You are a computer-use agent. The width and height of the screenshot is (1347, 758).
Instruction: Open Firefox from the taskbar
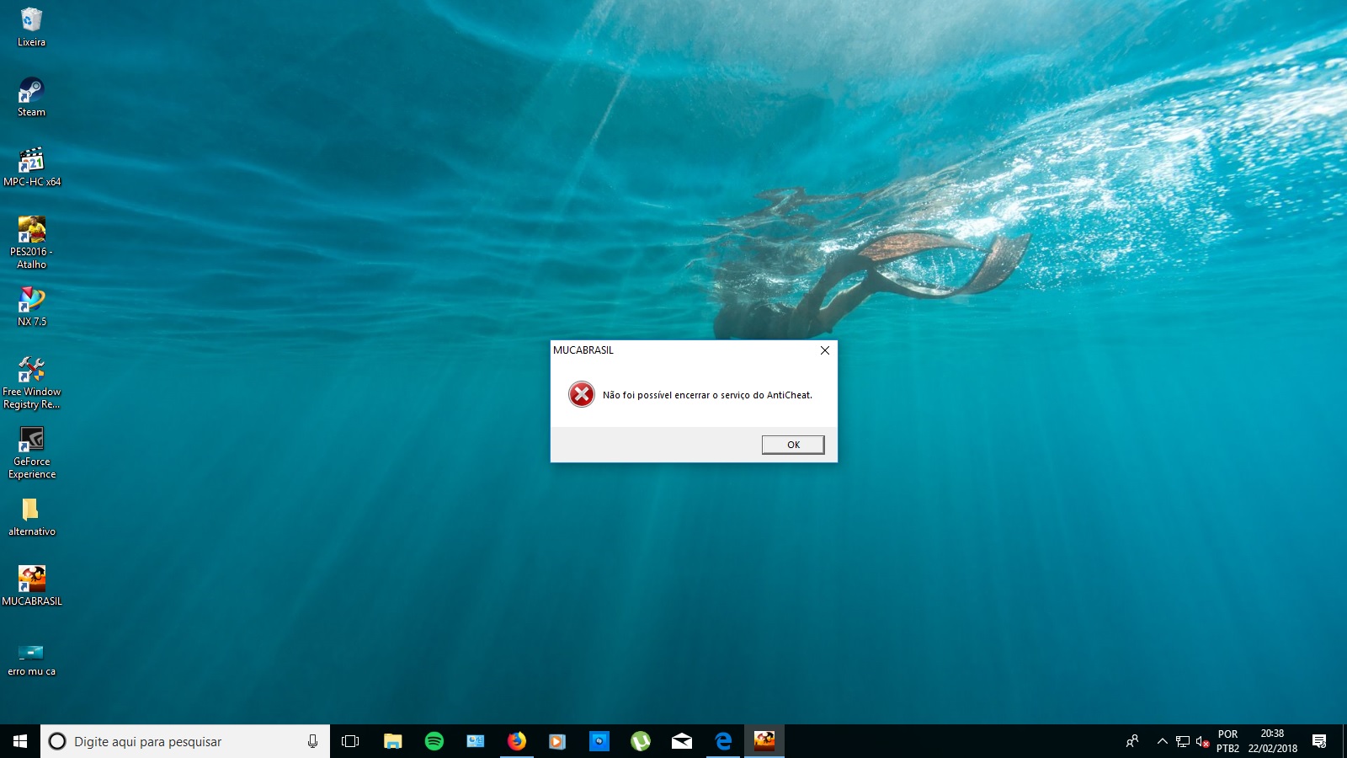click(x=516, y=741)
